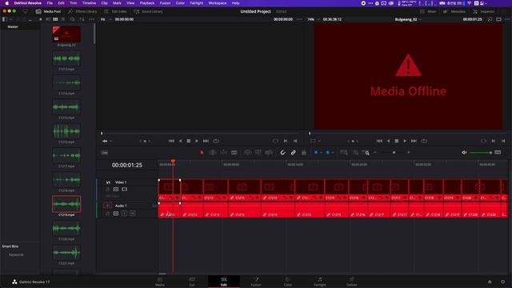512x288 pixels.
Task: Switch to the Fairlight page tab
Action: tap(320, 282)
